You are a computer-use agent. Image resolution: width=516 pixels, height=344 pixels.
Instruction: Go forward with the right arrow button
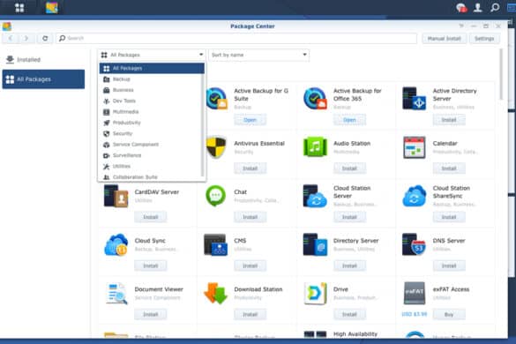(26, 38)
